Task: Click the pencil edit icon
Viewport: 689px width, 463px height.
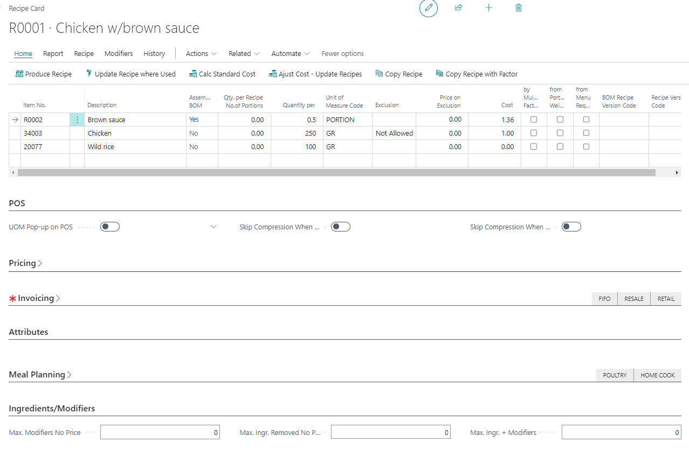Action: [429, 8]
